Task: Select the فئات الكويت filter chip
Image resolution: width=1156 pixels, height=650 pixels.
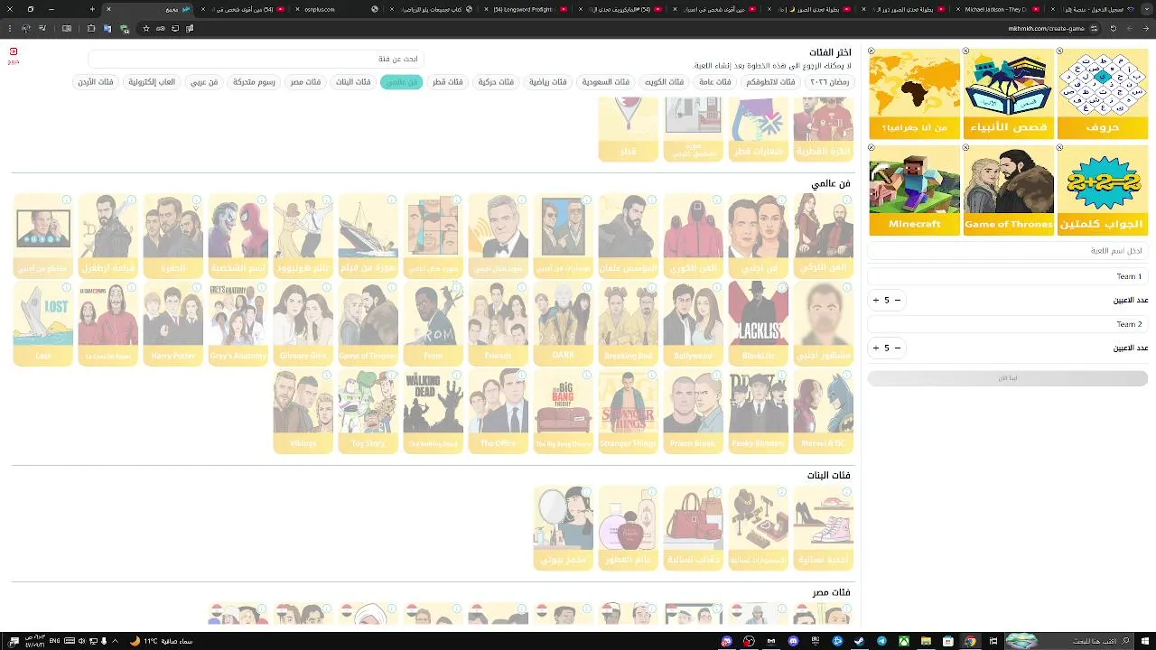Action: tap(664, 82)
